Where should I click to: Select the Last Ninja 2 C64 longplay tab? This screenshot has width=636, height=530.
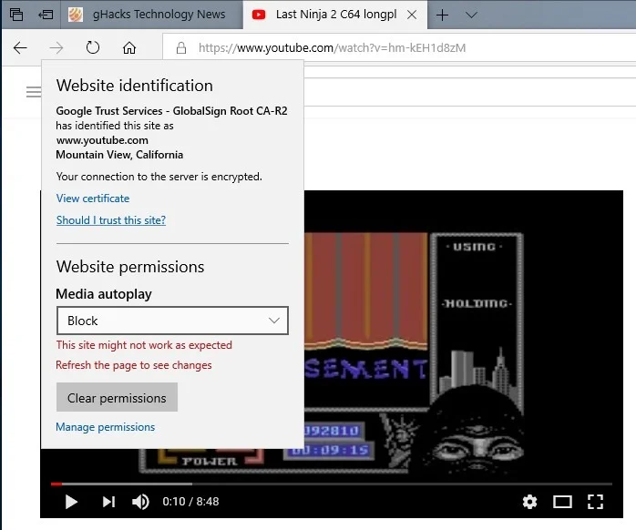[335, 15]
